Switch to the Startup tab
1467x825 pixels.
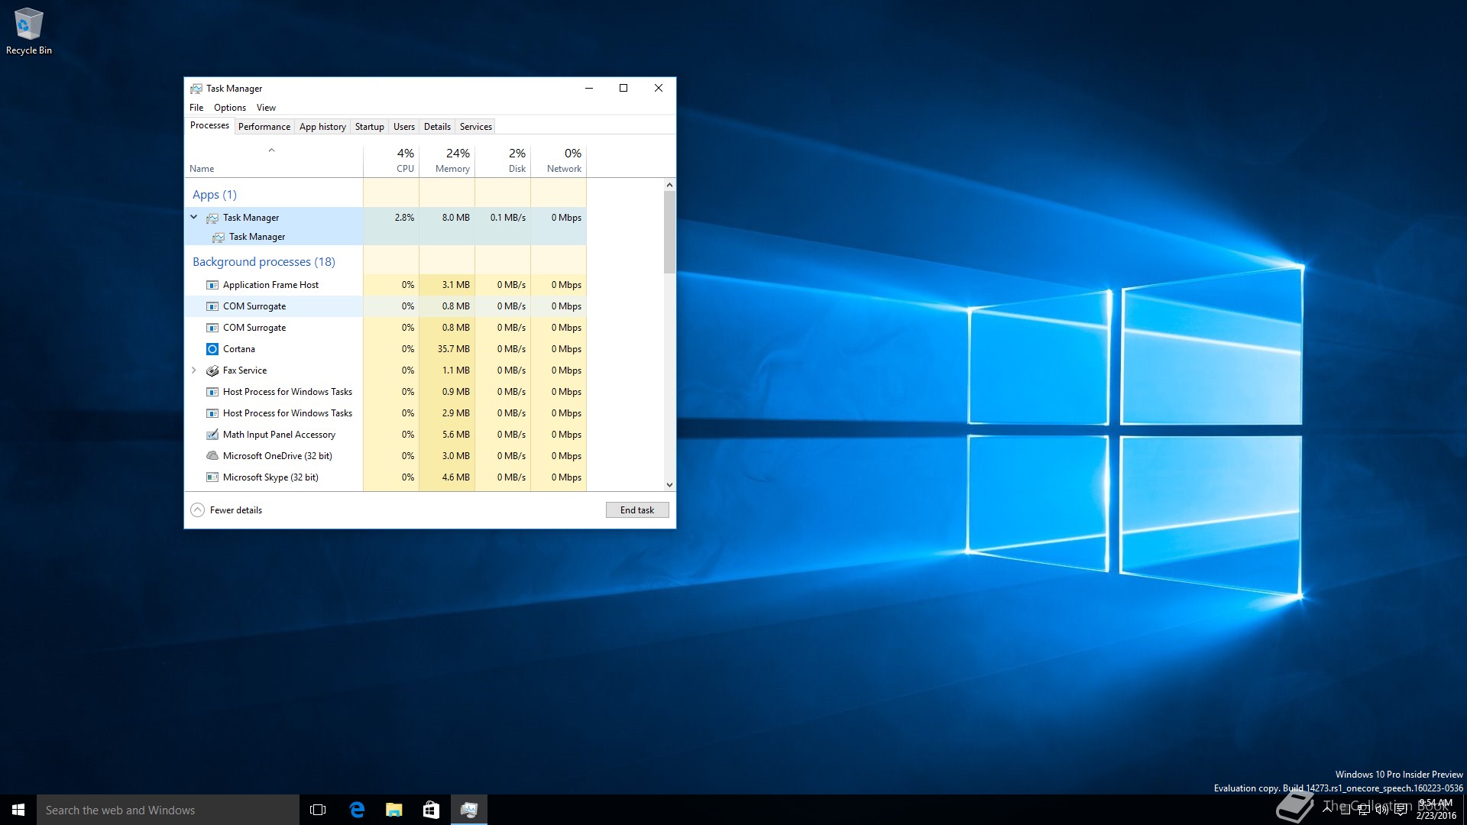pos(370,127)
